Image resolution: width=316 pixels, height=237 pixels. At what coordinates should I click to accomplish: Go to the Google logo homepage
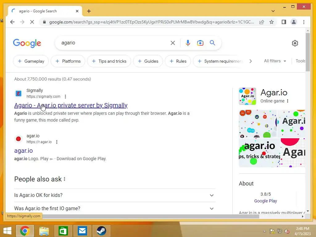pyautogui.click(x=27, y=43)
